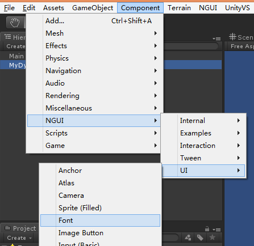Image resolution: width=254 pixels, height=246 pixels.
Task: Switch to the Scene tab
Action: 240,37
